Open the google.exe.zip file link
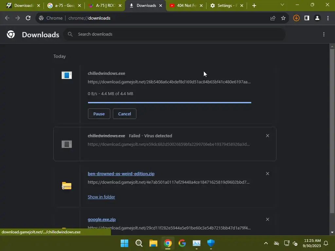 (x=102, y=219)
